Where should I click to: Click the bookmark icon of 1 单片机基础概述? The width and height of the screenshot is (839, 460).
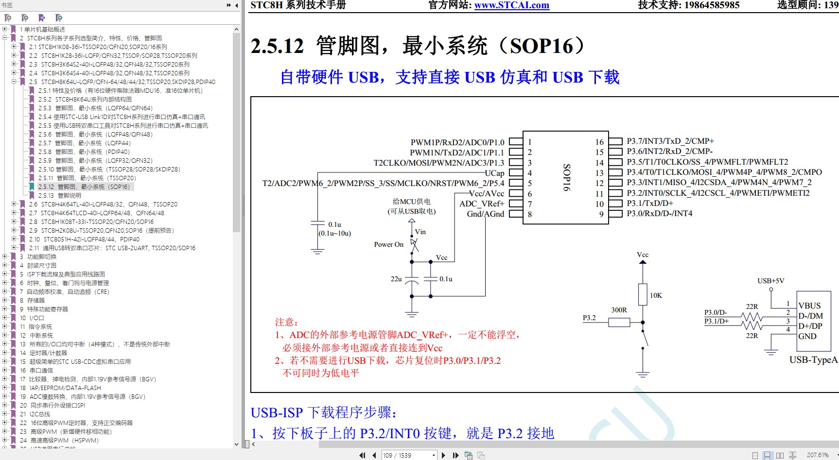tap(13, 29)
